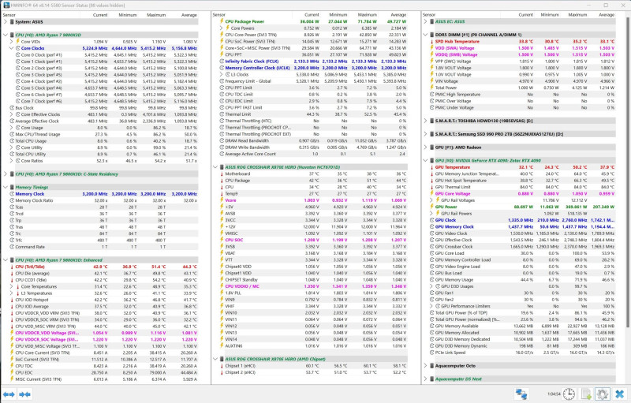The image size is (631, 403).
Task: Select the S.M.A.R.T. Samsung SSD 990 PRO row
Action: tap(523, 134)
